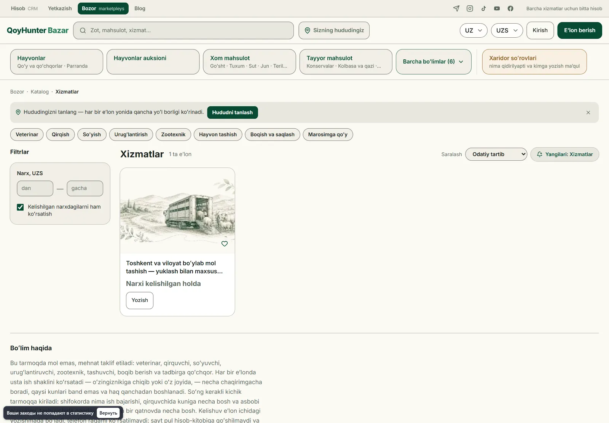
Task: Toggle 'Kelishilgan narxdagilarni ham ko'rsatish' checkbox
Action: pos(20,207)
